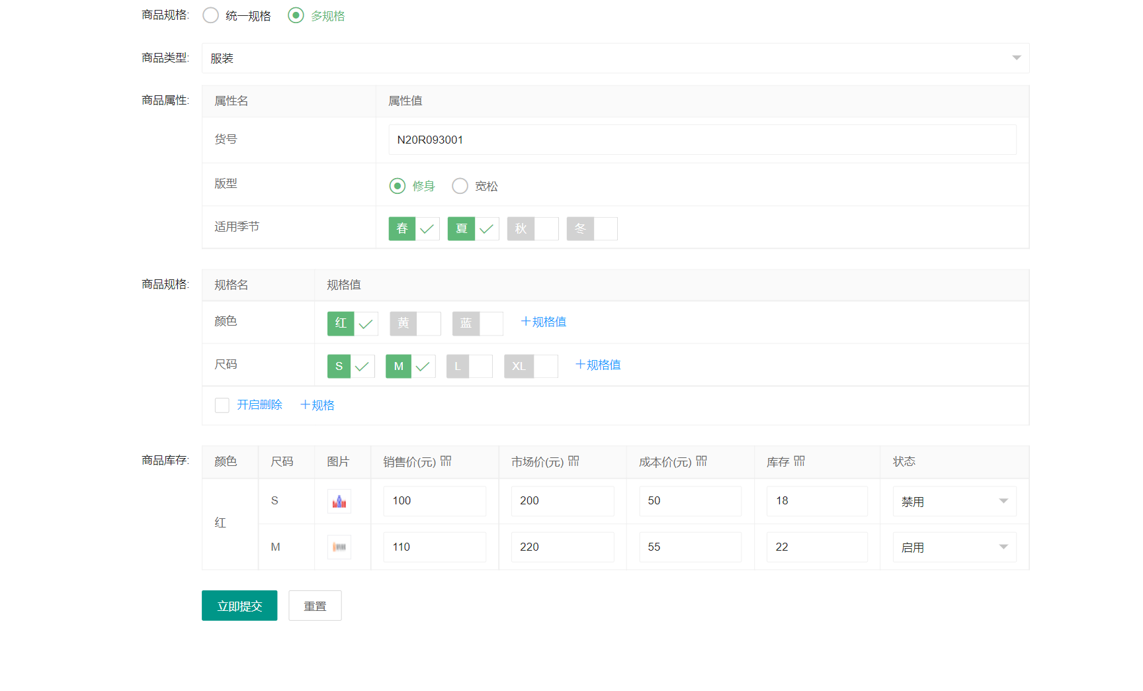Check the 开启删除 checkbox

pyautogui.click(x=222, y=405)
